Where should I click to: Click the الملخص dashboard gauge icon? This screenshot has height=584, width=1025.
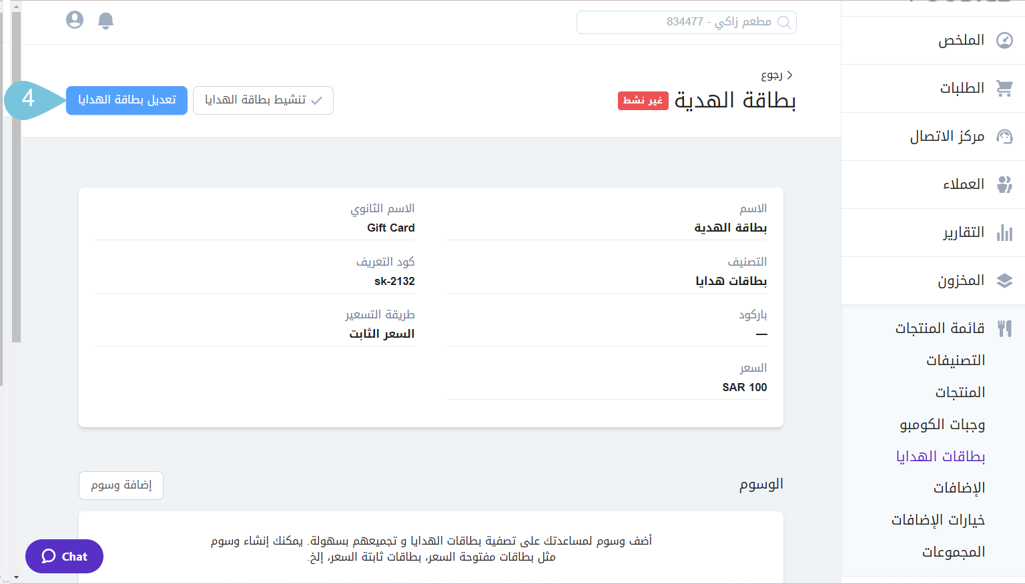(1004, 41)
